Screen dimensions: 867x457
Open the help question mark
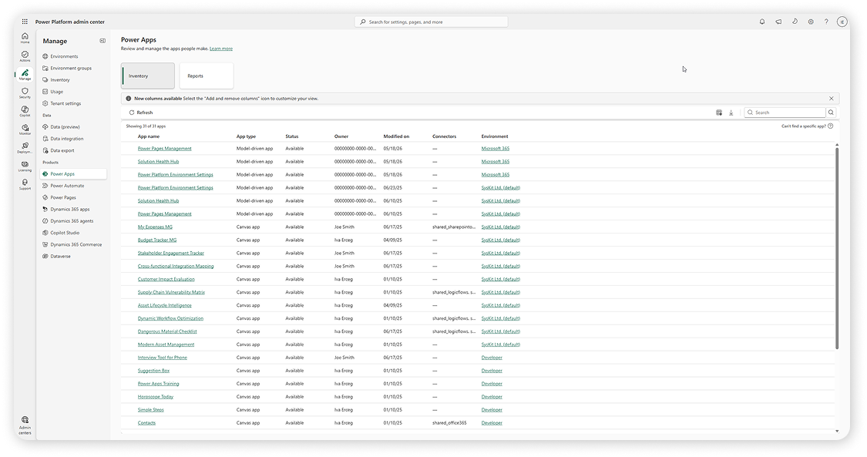click(826, 22)
